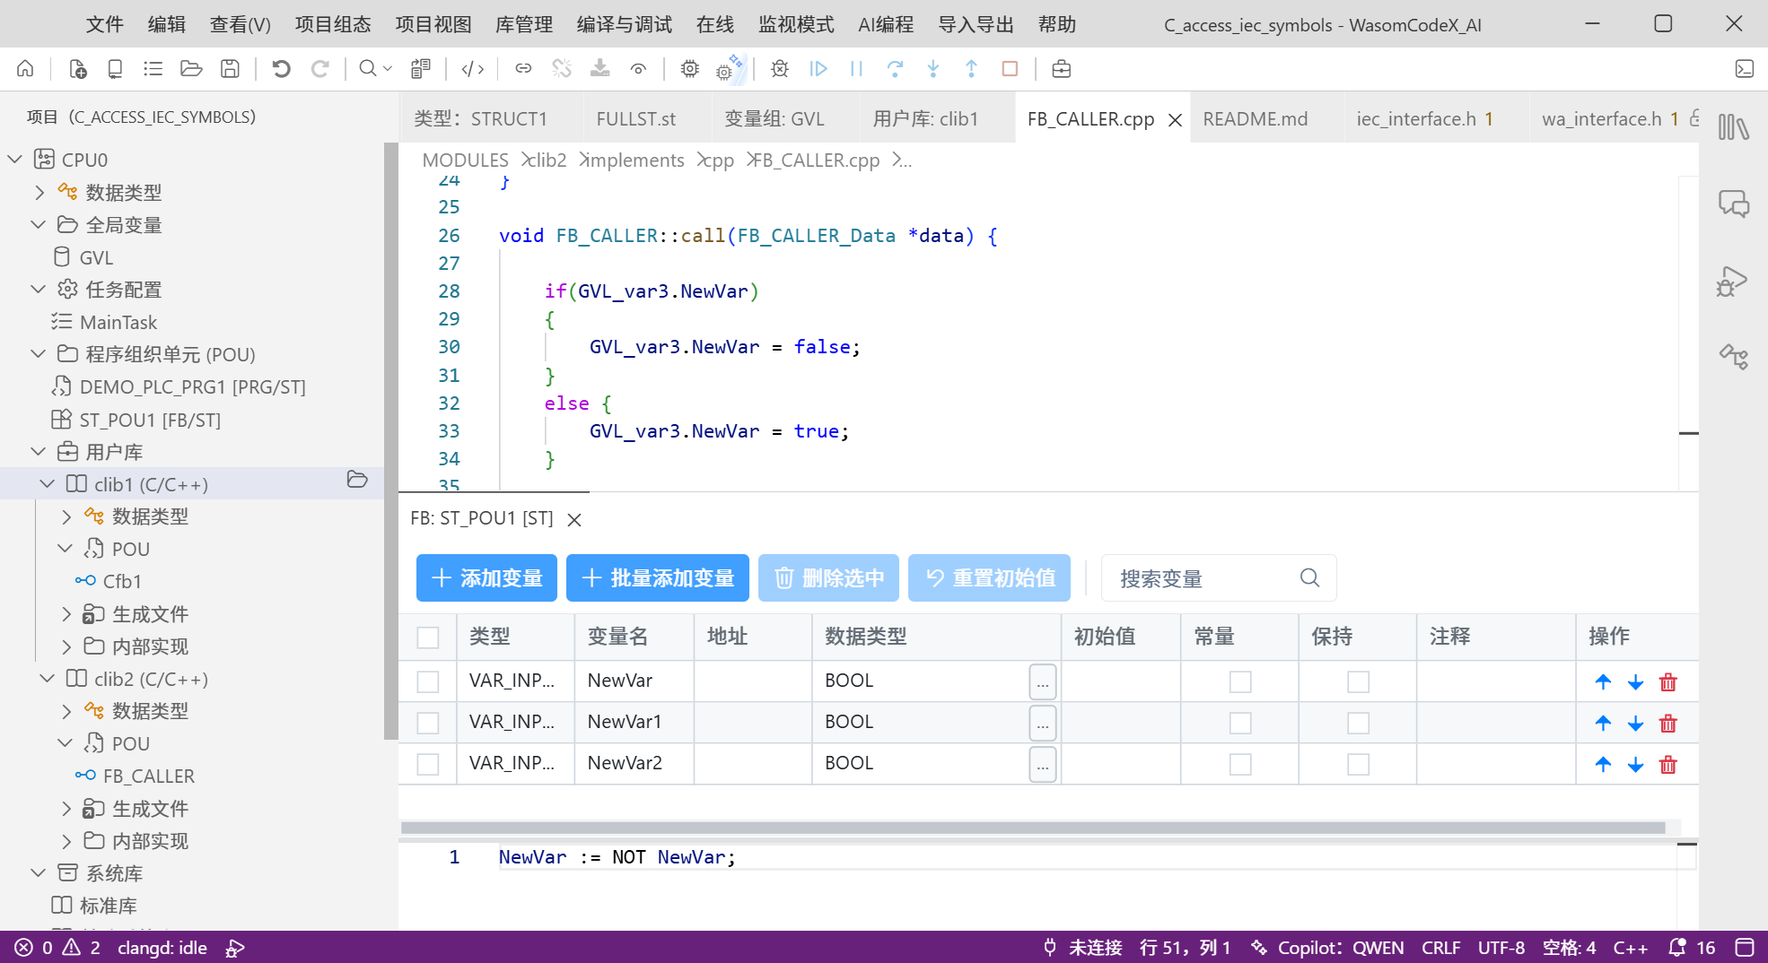Close the FB_CALLER.cpp tab
The height and width of the screenshot is (963, 1768).
1175,120
